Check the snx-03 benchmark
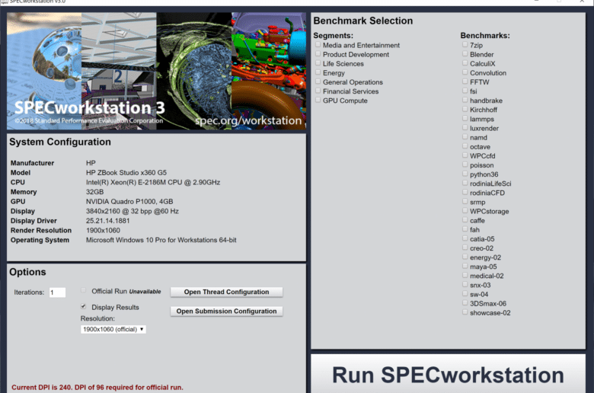 pyautogui.click(x=465, y=285)
